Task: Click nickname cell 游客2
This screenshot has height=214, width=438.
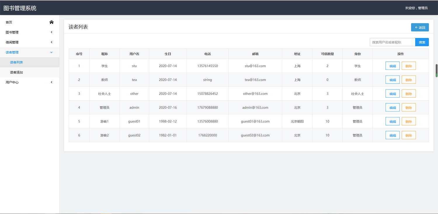Action: (105, 135)
